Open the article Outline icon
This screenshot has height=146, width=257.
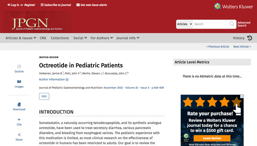[x=19, y=66]
